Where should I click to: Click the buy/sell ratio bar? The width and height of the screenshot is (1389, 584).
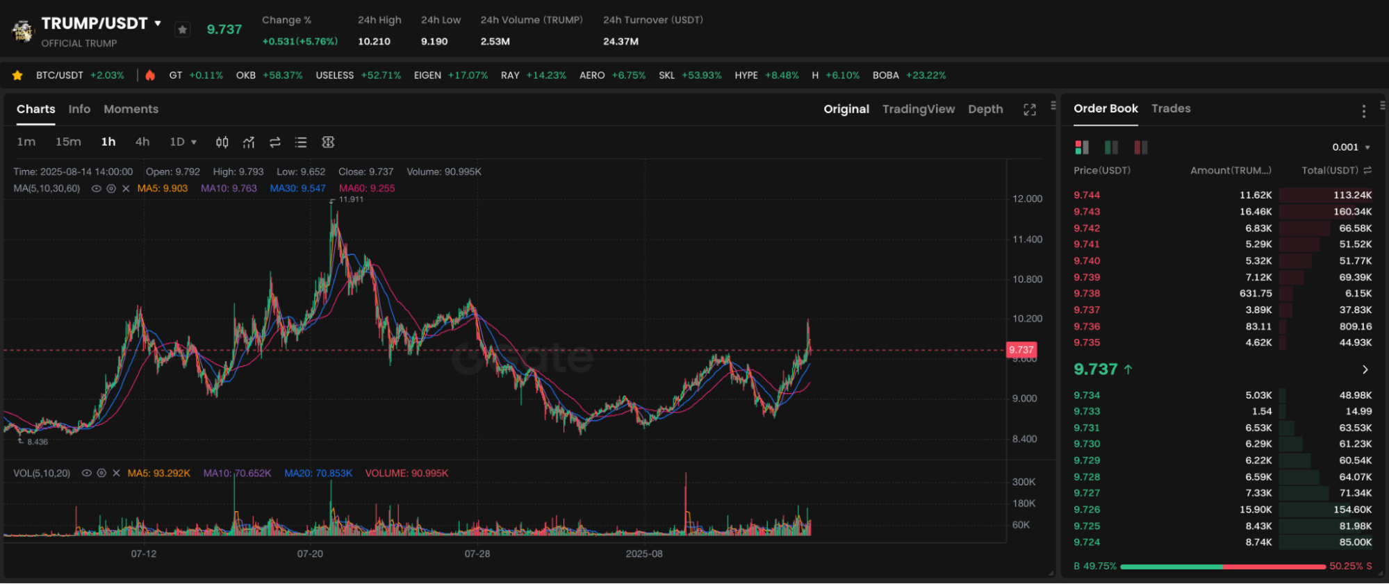click(x=1223, y=567)
